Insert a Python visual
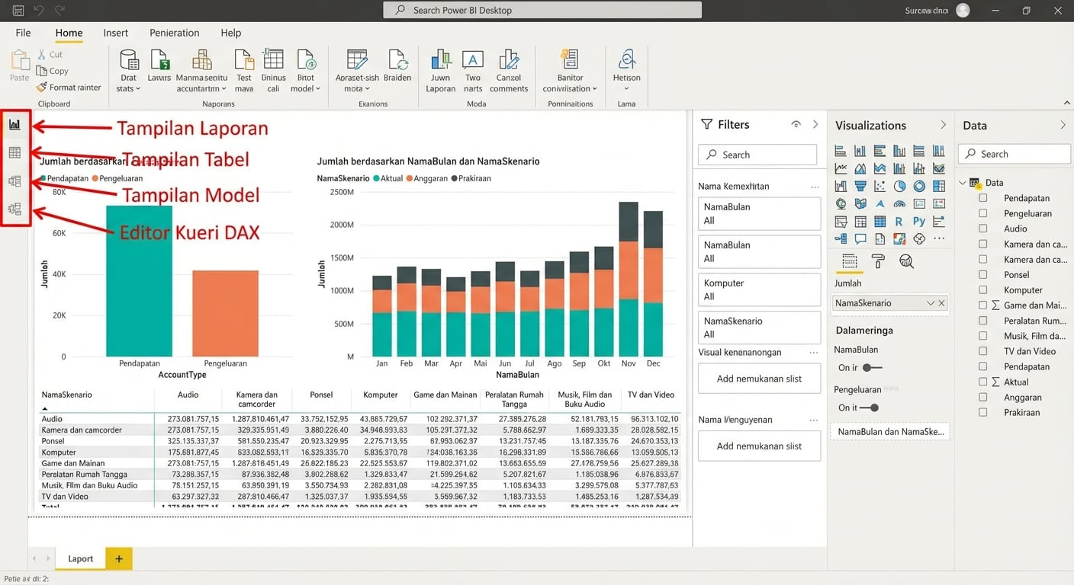Viewport: 1074px width, 585px height. [919, 220]
